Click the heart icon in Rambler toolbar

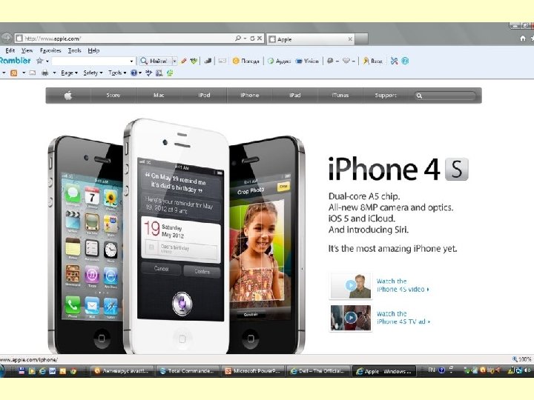pyautogui.click(x=346, y=61)
